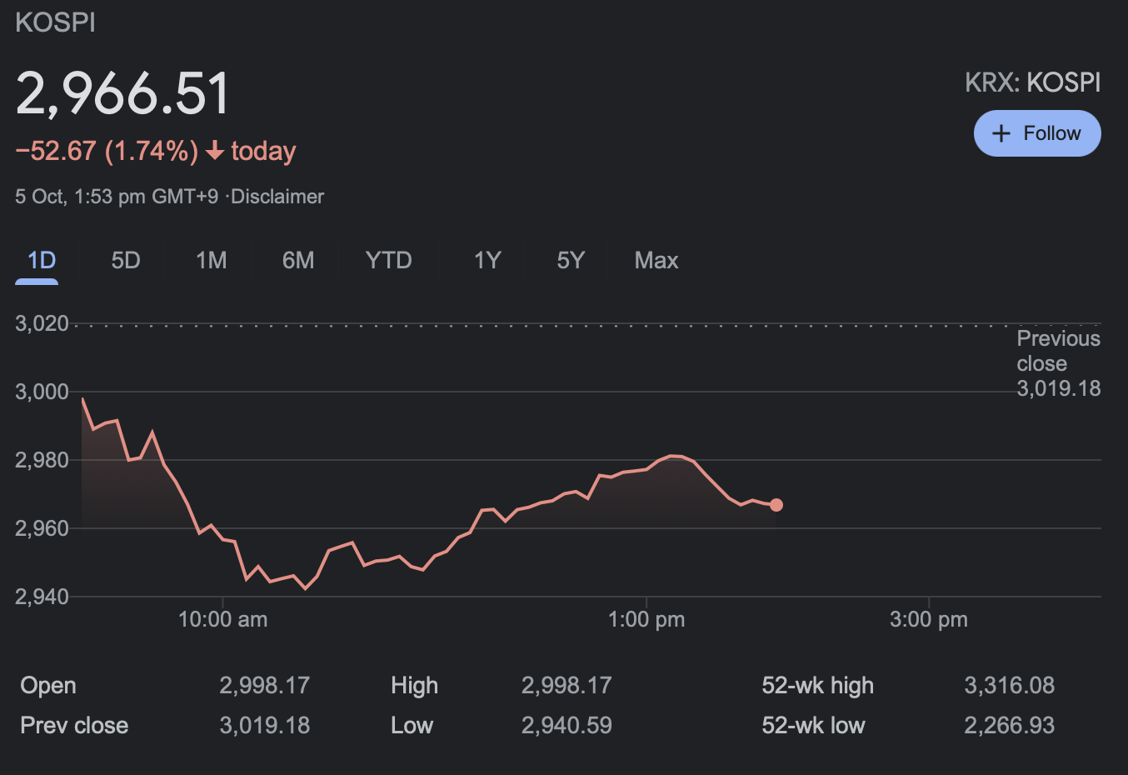
Task: Click the High label
Action: [x=414, y=686]
